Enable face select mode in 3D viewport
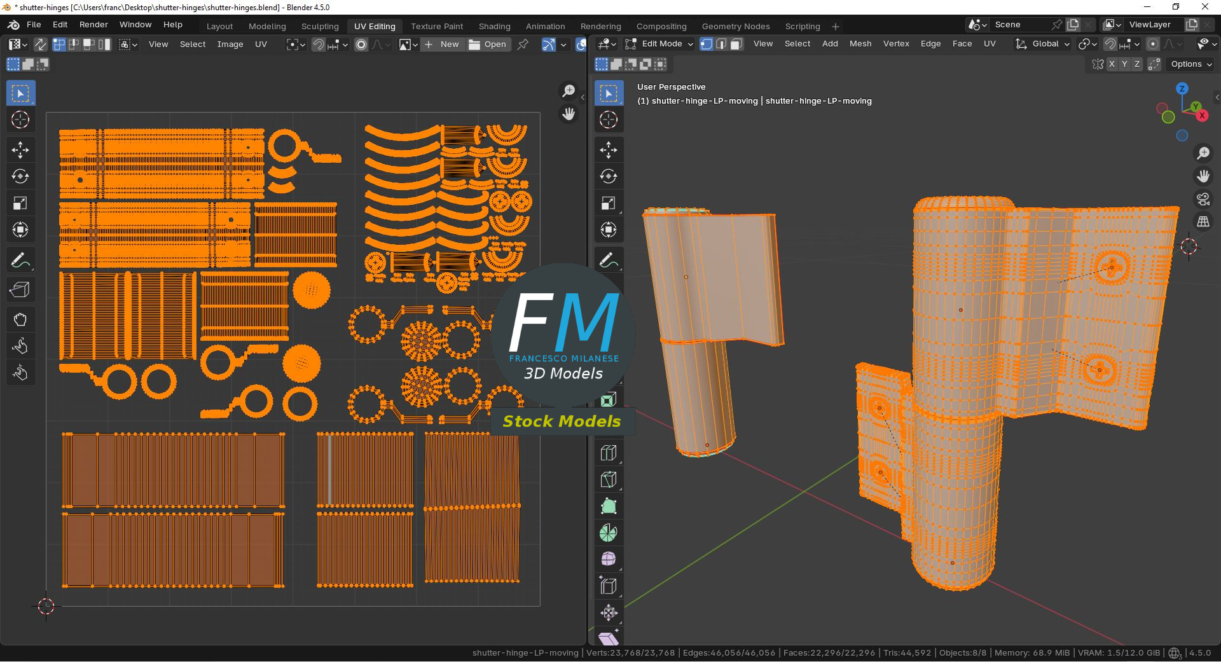Screen dimensions: 1221x662 [x=736, y=44]
